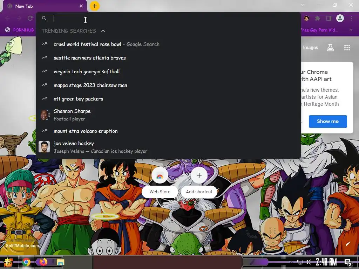Open the Chrome three-dot menu
Image resolution: width=359 pixels, height=269 pixels.
pyautogui.click(x=351, y=18)
